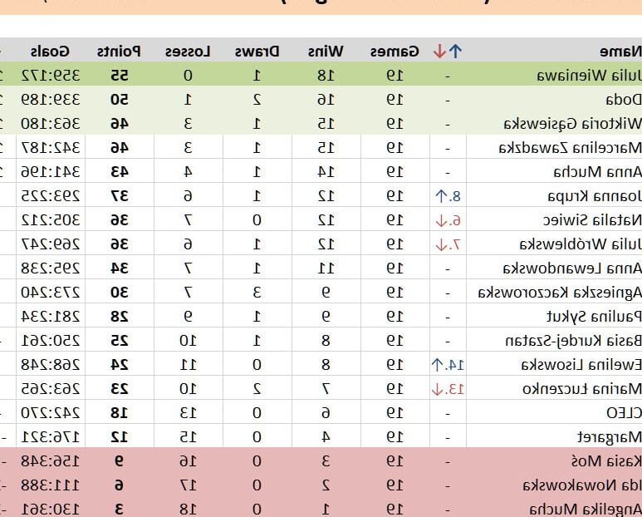Click the goals value 130:361
This screenshot has height=517, width=642.
(x=51, y=510)
